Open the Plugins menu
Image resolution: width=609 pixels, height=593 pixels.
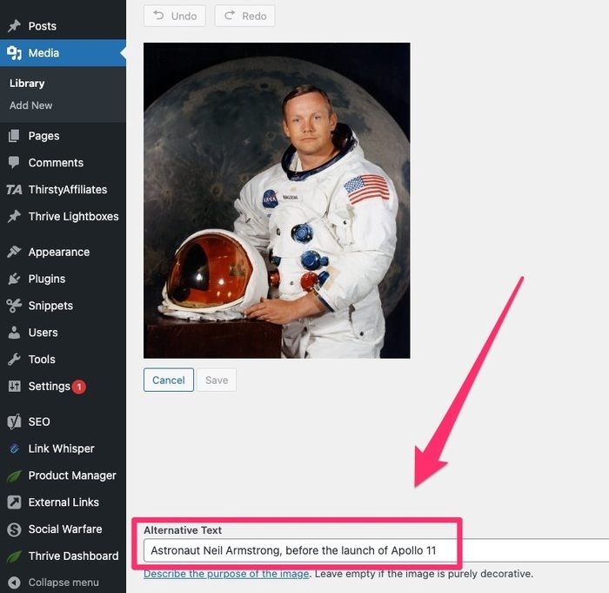[x=63, y=279]
